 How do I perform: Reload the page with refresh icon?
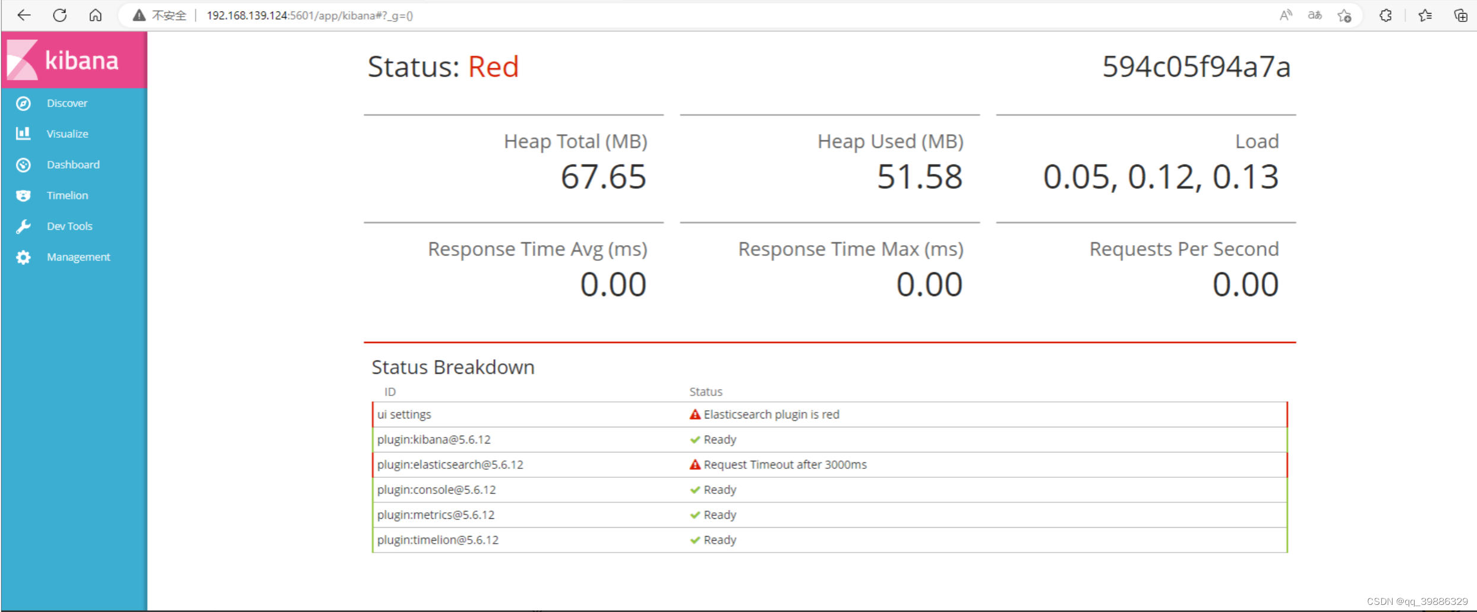tap(60, 15)
